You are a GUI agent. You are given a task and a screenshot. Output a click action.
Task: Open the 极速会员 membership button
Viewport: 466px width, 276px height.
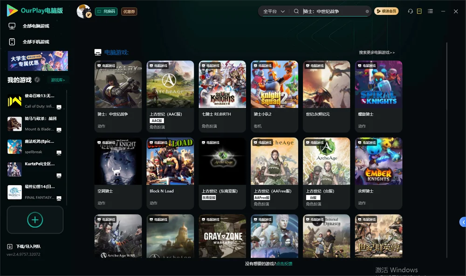(x=386, y=11)
